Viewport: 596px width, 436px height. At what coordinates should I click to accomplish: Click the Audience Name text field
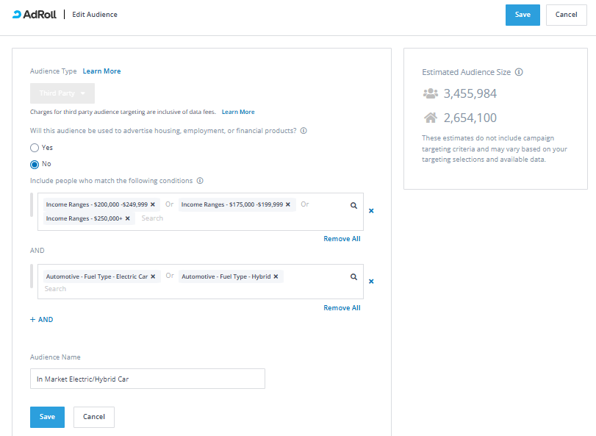point(147,379)
